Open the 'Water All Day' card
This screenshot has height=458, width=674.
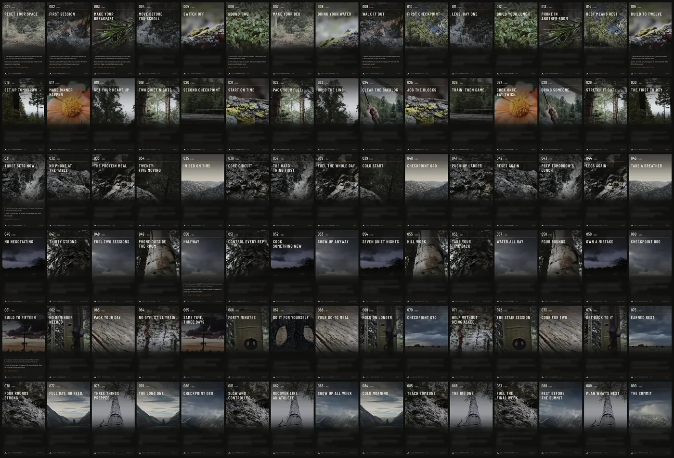click(516, 267)
